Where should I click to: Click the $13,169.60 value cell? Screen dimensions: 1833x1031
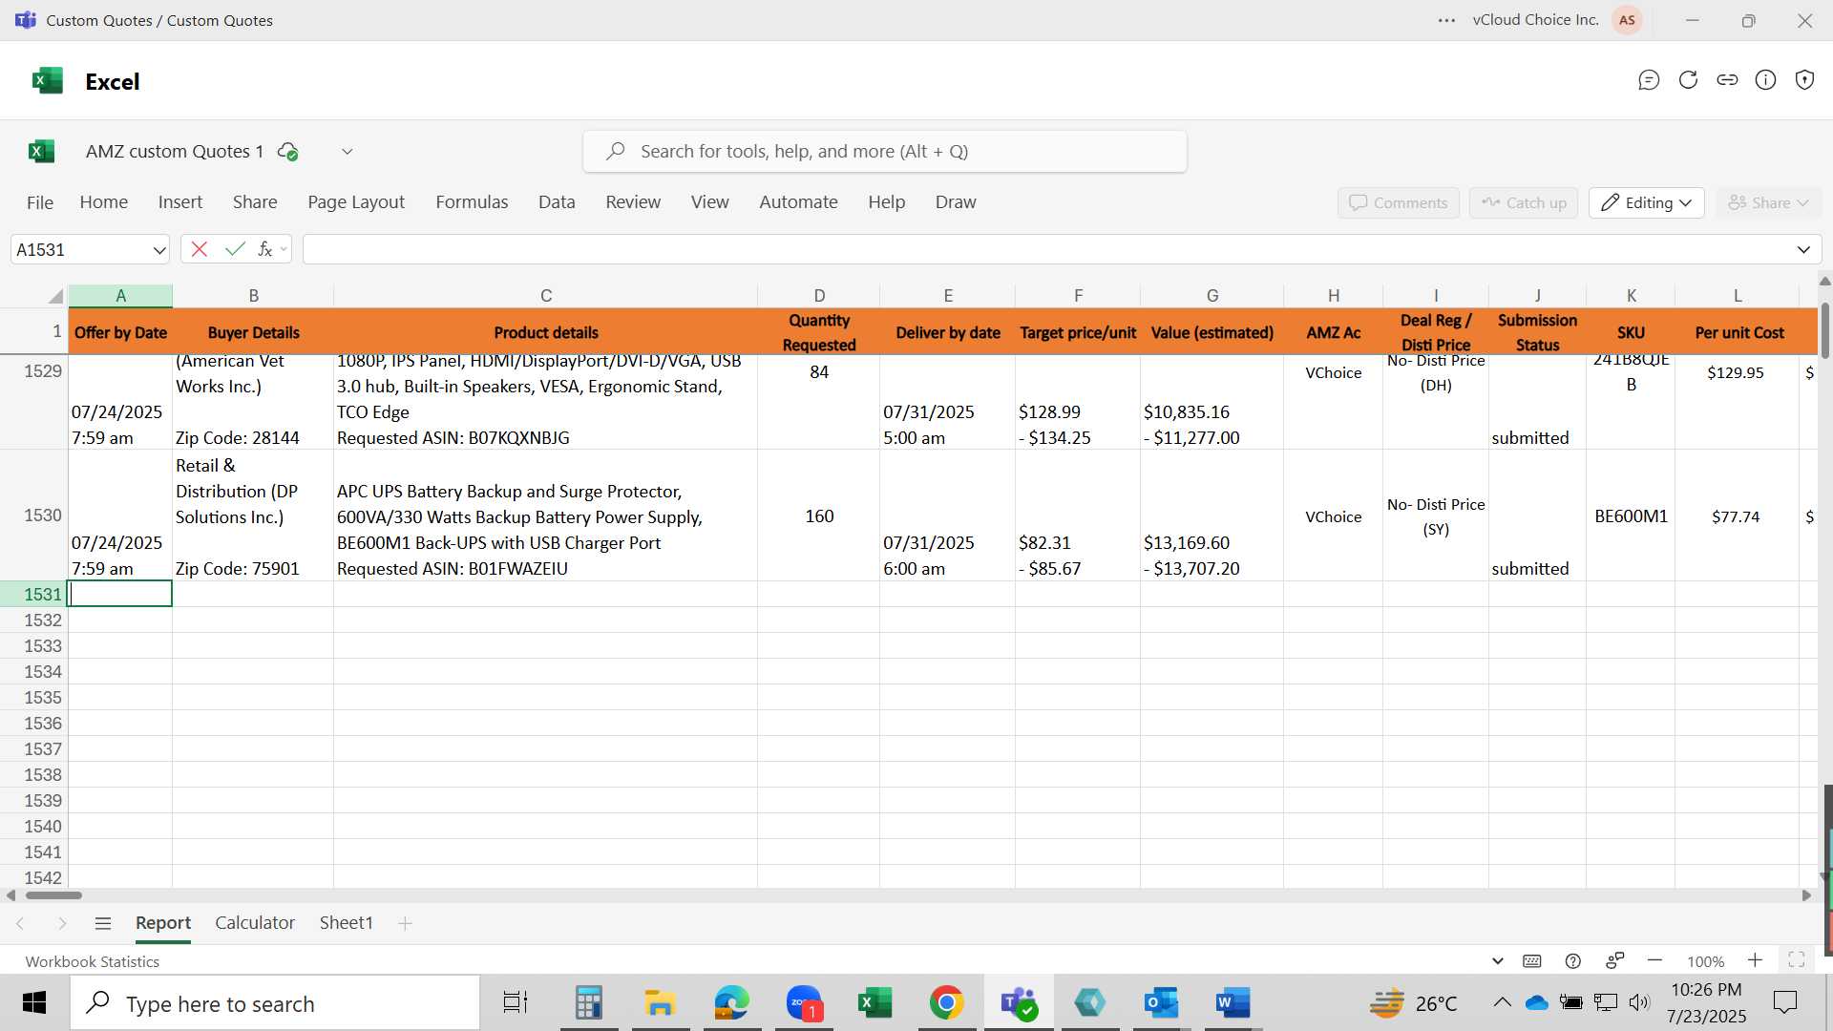[1211, 516]
